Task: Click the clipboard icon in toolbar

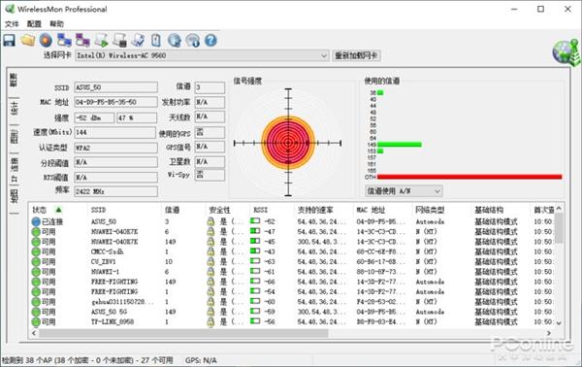Action: tap(156, 40)
